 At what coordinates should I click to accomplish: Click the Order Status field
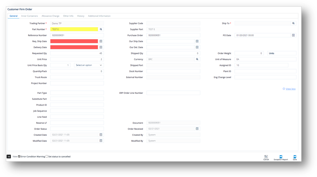tap(77, 129)
